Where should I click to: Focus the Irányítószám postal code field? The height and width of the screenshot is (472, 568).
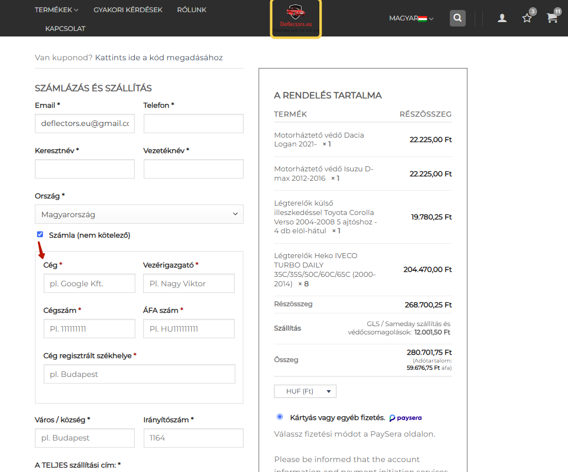tap(193, 438)
